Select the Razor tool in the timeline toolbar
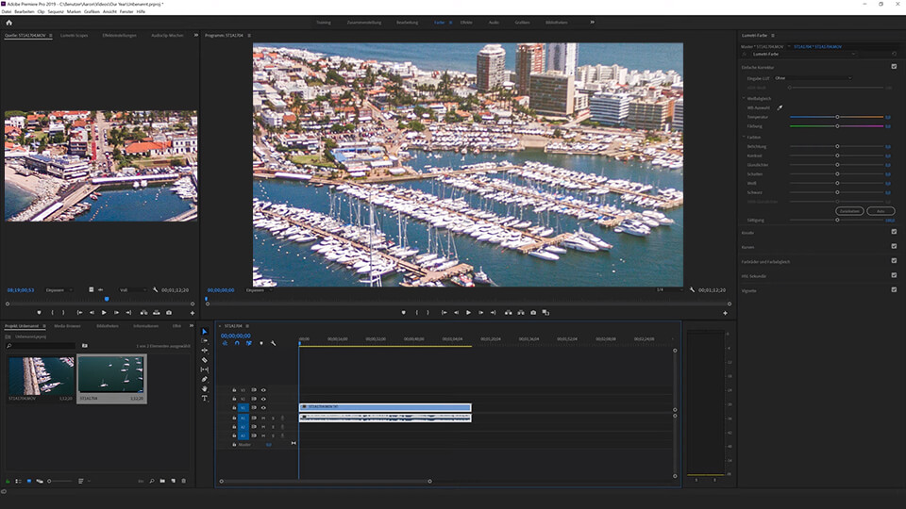This screenshot has width=906, height=509. click(205, 360)
